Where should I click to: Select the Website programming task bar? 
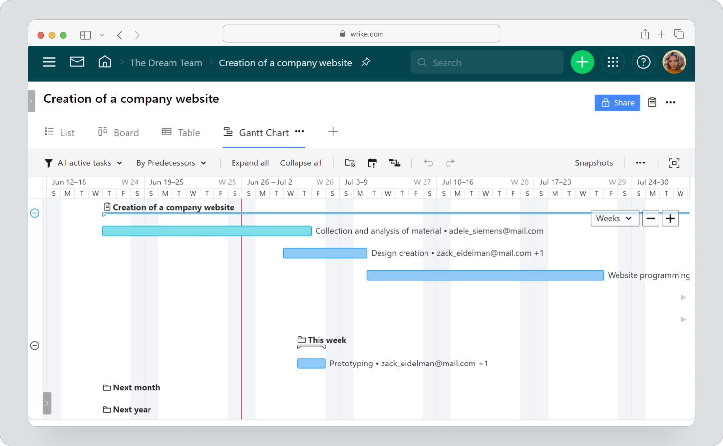[x=486, y=275]
